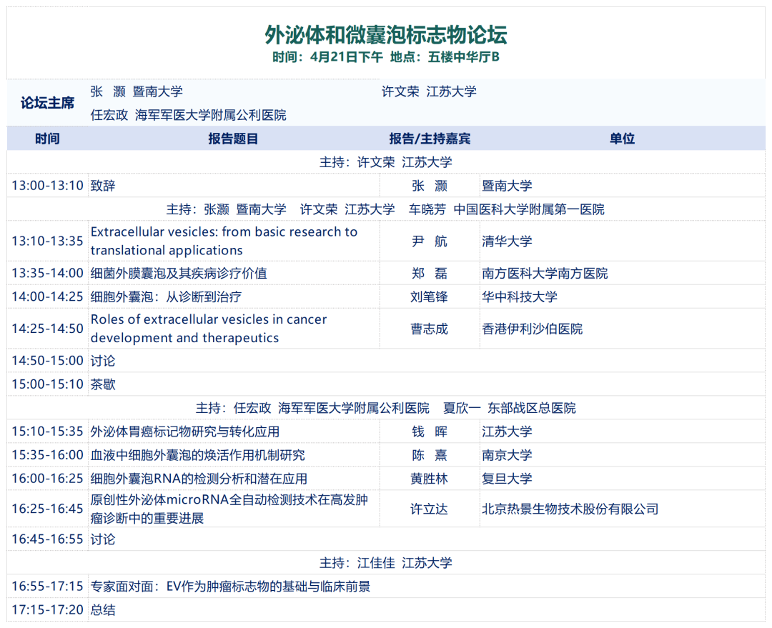
Task: Click affiliation 香港伊利沙伯医院
Action: tap(532, 329)
